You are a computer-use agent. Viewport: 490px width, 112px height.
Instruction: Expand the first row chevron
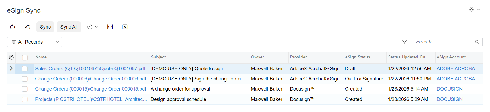click(x=11, y=68)
